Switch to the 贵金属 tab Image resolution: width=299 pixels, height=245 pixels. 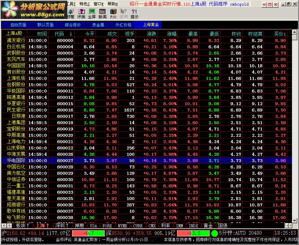(98, 25)
